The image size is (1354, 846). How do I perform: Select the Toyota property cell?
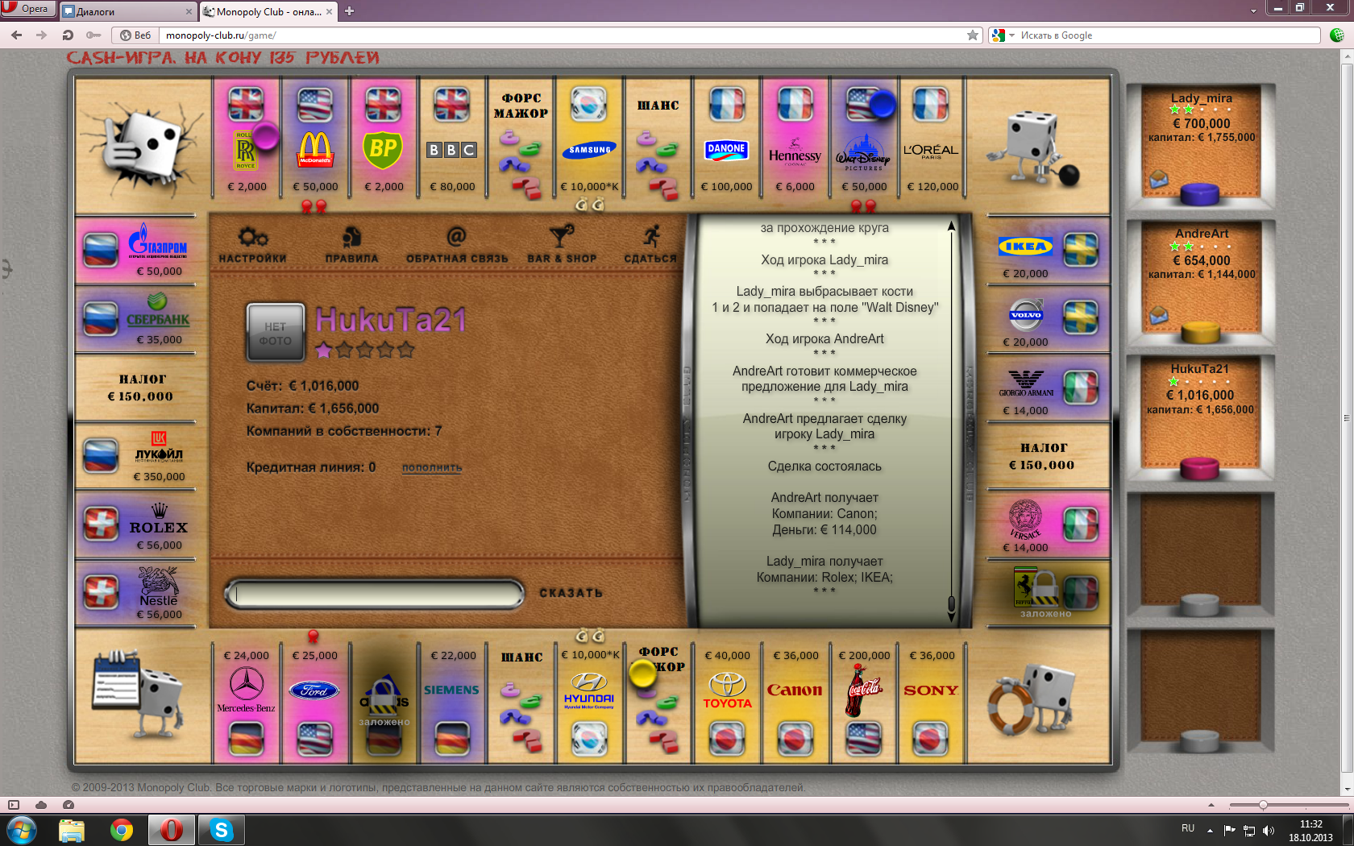726,703
